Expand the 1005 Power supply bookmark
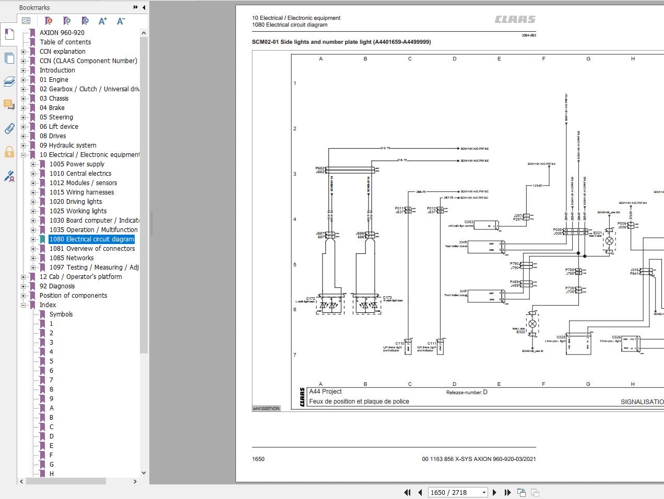The width and height of the screenshot is (664, 499). coord(33,164)
